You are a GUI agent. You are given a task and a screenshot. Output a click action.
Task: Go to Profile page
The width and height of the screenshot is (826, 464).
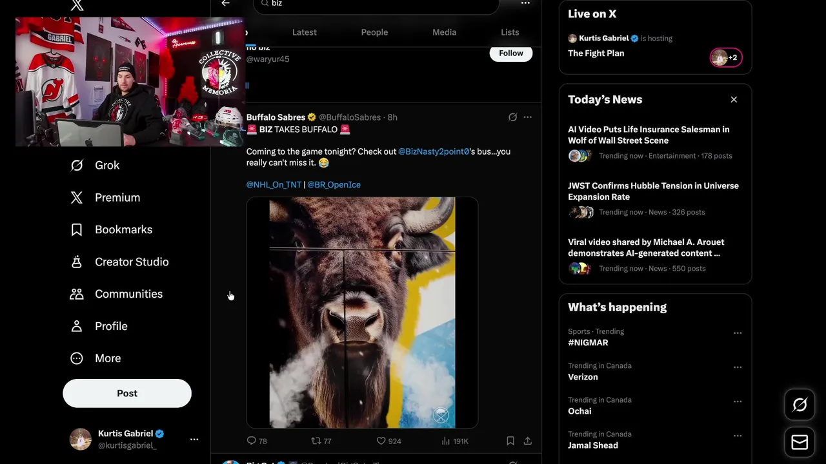[x=99, y=326]
